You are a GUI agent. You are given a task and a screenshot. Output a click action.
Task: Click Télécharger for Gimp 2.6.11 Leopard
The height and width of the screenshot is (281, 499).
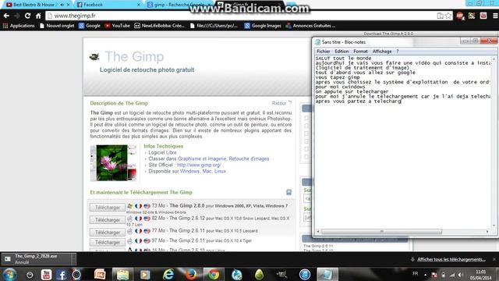pos(108,233)
